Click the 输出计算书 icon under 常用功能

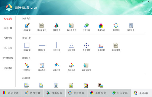coord(42,26)
